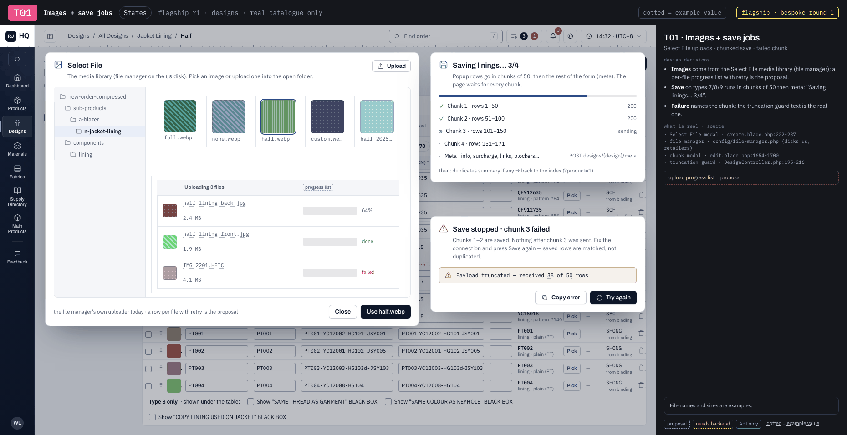The image size is (847, 435).
Task: Delete the PT001 row with trash icon
Action: [641, 334]
